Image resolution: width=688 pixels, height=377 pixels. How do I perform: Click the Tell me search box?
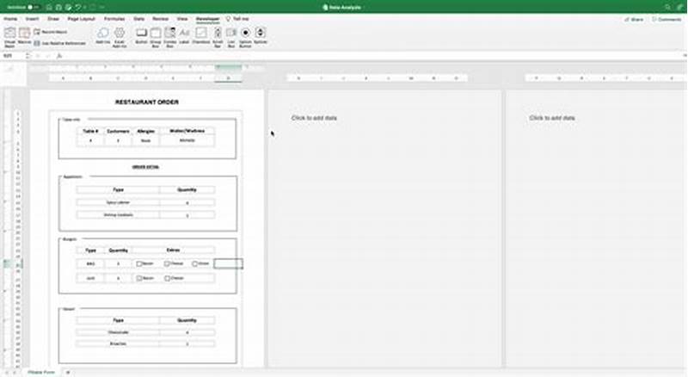[238, 19]
